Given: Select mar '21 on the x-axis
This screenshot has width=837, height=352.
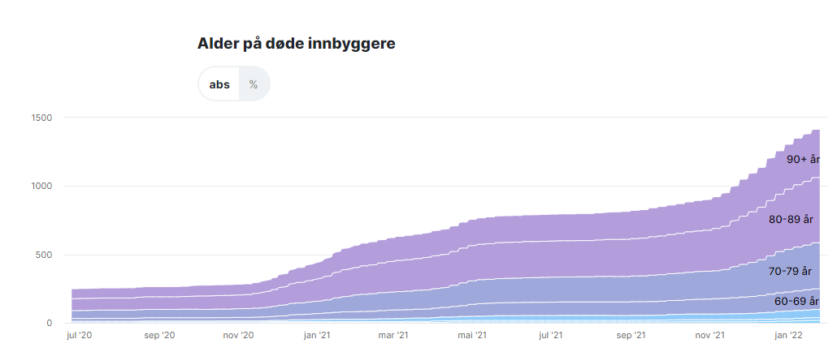Looking at the screenshot, I should coord(392,335).
